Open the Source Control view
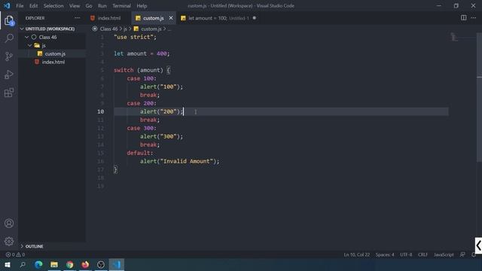This screenshot has width=482, height=271. pos(9,56)
